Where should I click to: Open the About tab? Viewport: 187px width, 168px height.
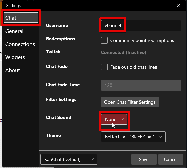click(x=13, y=70)
